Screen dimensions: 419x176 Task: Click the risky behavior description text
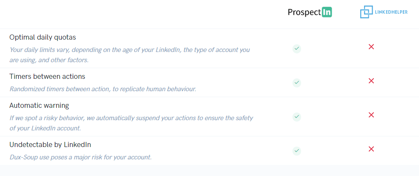point(131,123)
